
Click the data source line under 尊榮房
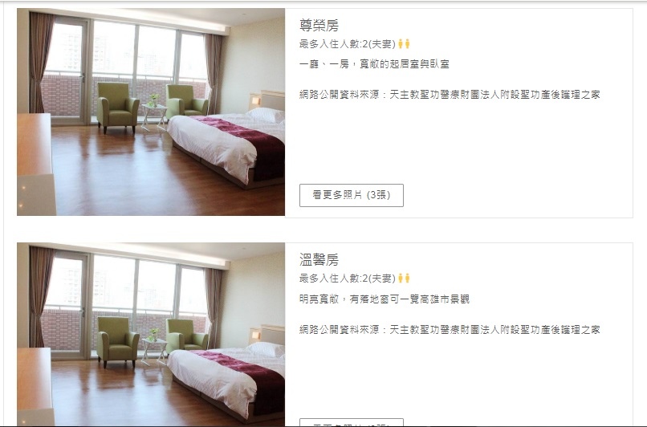[x=450, y=95]
